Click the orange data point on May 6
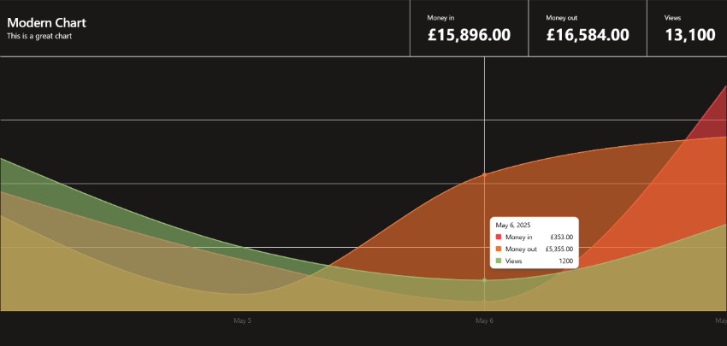 click(484, 174)
